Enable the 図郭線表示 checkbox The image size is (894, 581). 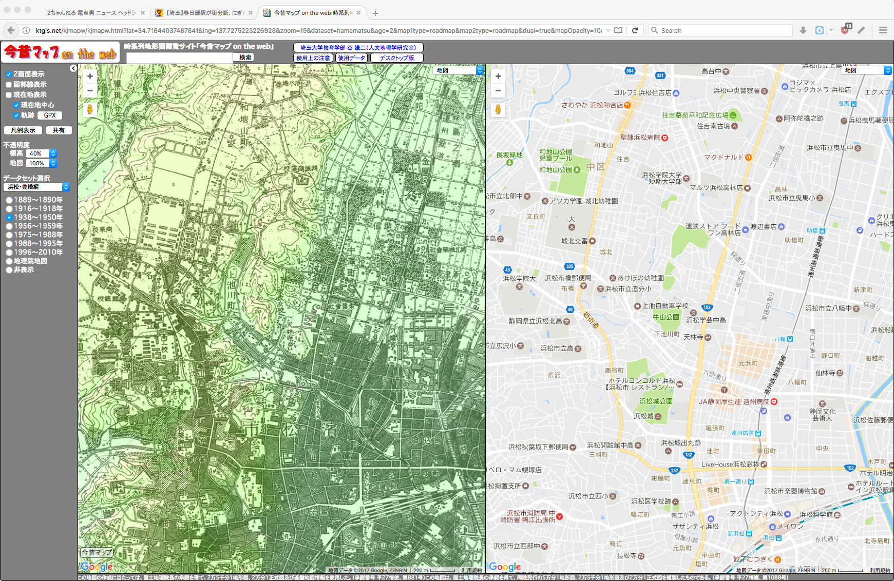[9, 85]
